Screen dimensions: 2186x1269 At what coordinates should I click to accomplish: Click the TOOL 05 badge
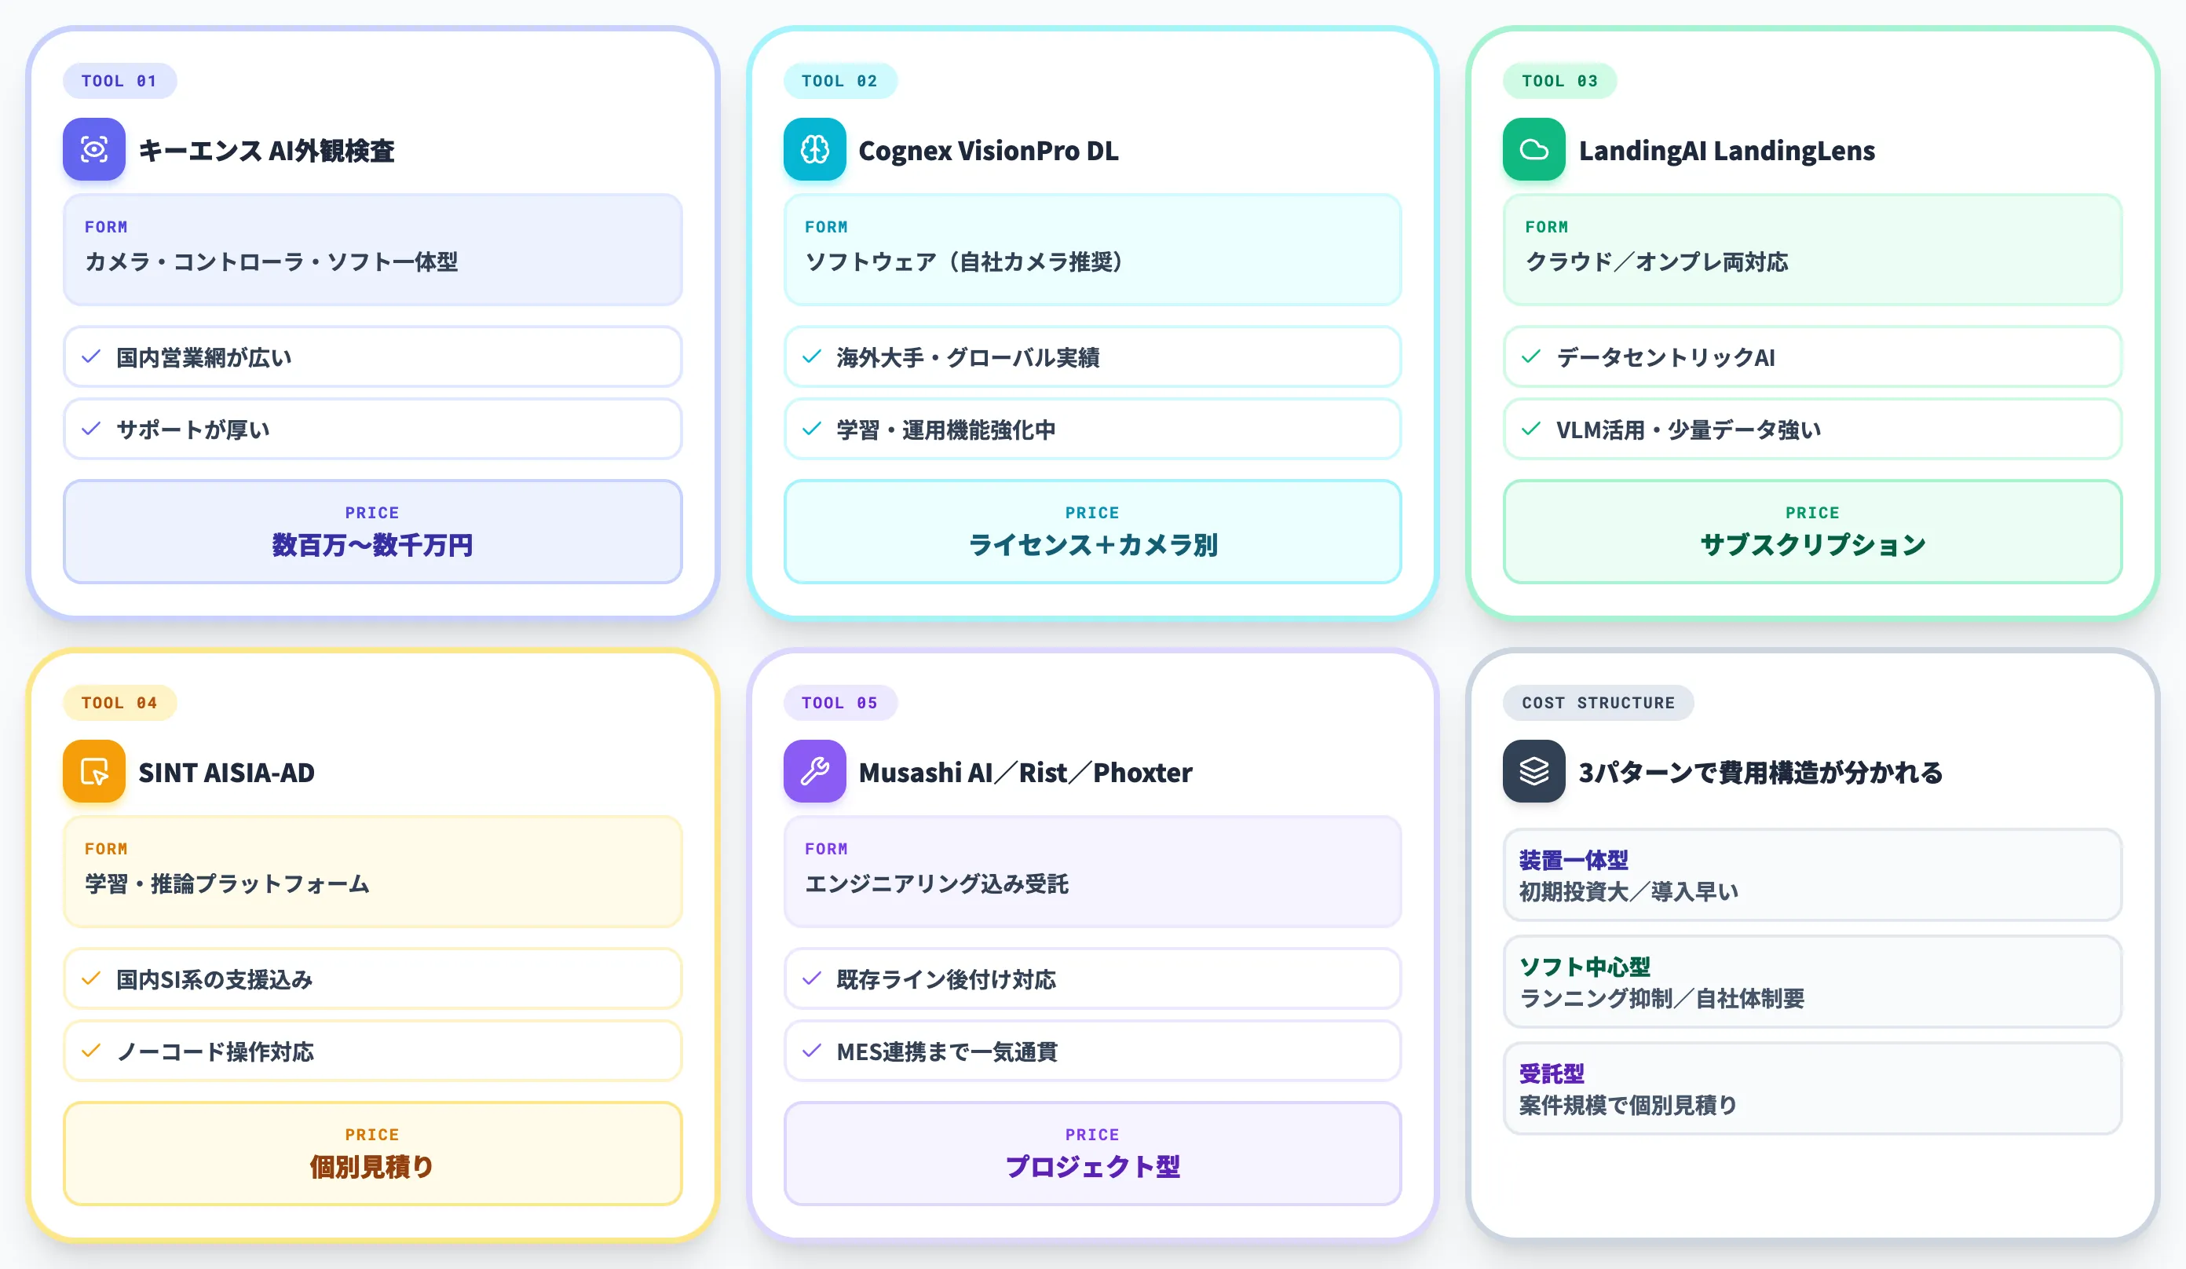pyautogui.click(x=839, y=703)
